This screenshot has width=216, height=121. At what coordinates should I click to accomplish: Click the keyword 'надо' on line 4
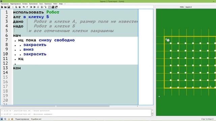click(18, 26)
